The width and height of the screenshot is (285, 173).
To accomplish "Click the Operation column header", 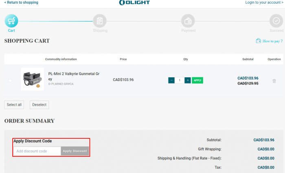I will coord(274,59).
